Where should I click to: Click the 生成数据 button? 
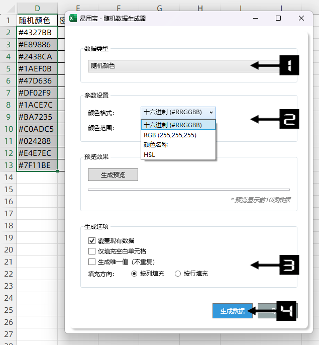[232, 311]
